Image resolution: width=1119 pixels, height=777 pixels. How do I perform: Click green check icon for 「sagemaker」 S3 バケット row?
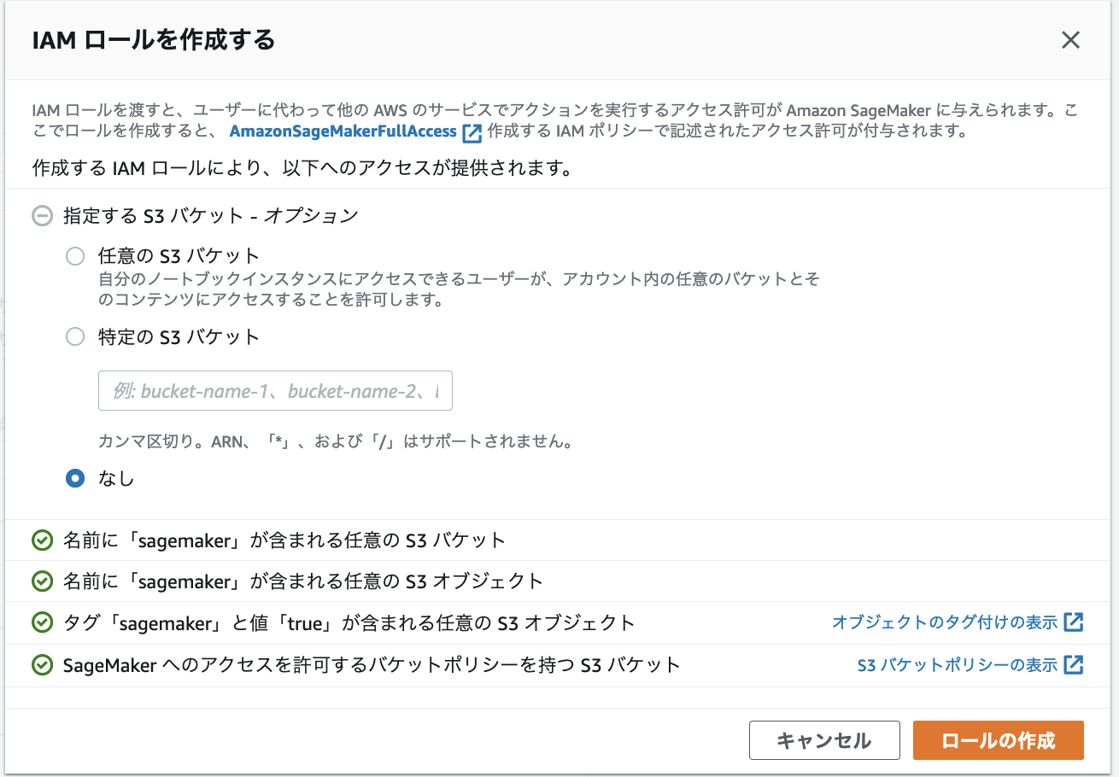(42, 540)
